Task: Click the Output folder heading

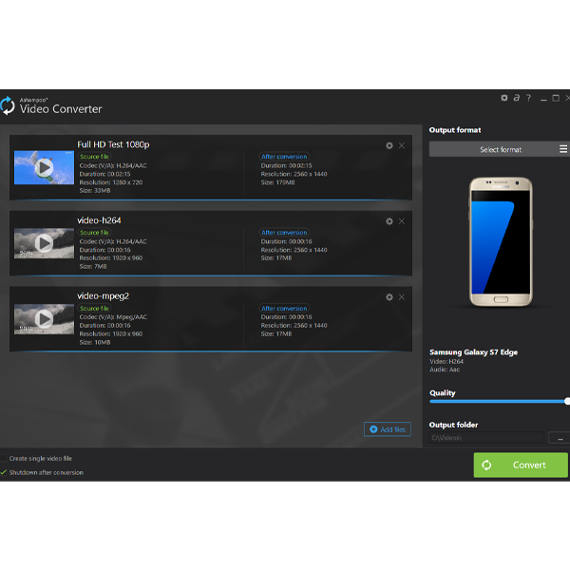Action: coord(453,425)
